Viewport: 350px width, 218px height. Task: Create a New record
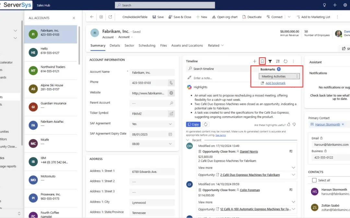(202, 17)
